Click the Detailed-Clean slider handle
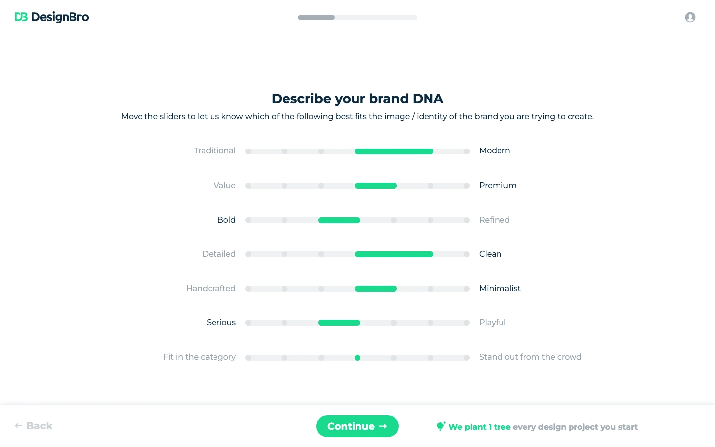Viewport: 715px width, 447px height. [x=433, y=254]
